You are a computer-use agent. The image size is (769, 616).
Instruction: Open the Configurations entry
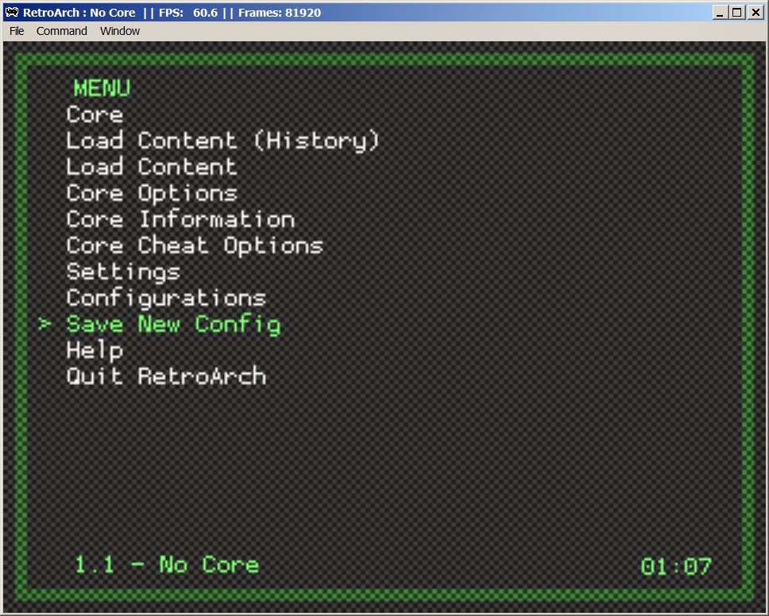(x=166, y=298)
